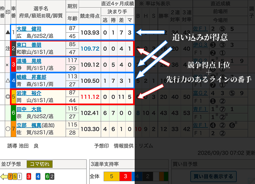Image resolution: width=255 pixels, height=184 pixels.
Task: Open racer 岩津 裕介 profile link
Action: point(29,93)
